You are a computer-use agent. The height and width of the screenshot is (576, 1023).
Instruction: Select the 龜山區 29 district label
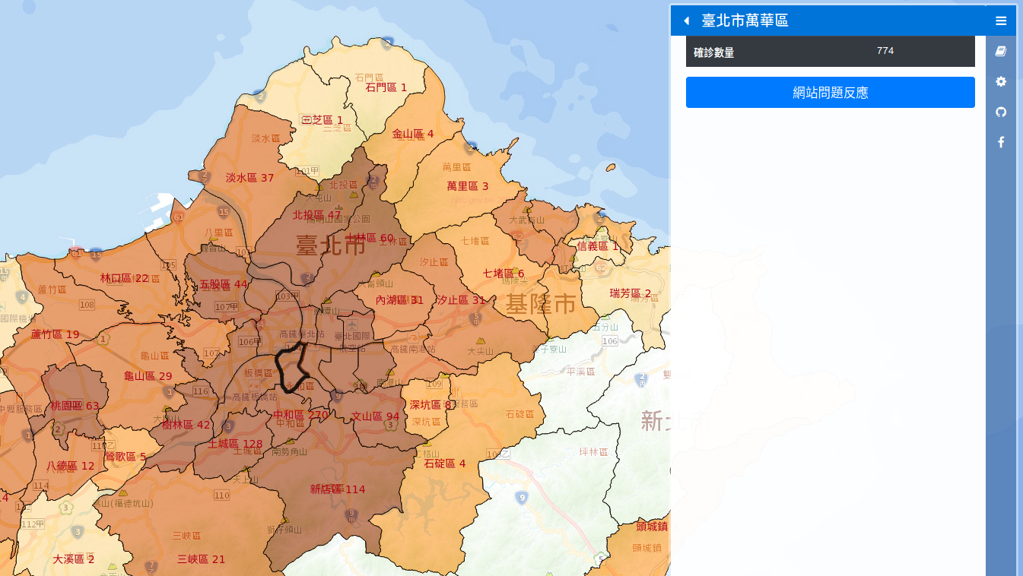[148, 376]
